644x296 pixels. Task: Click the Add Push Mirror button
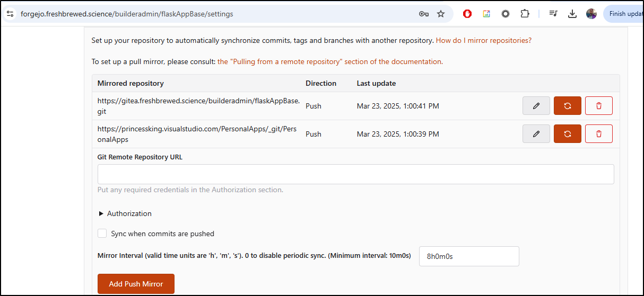tap(136, 284)
